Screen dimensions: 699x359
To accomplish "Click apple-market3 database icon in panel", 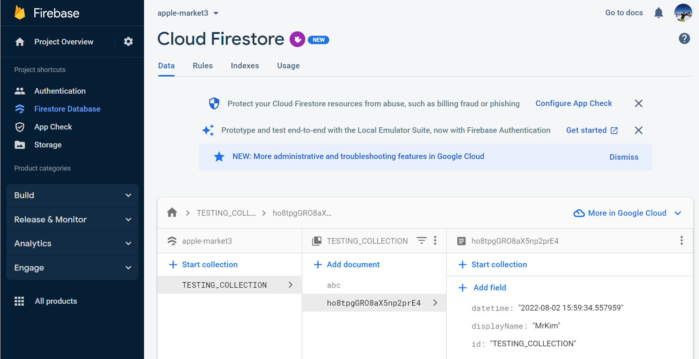I will [x=172, y=241].
